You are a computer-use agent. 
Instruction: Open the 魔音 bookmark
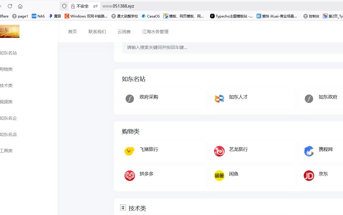tap(55, 16)
